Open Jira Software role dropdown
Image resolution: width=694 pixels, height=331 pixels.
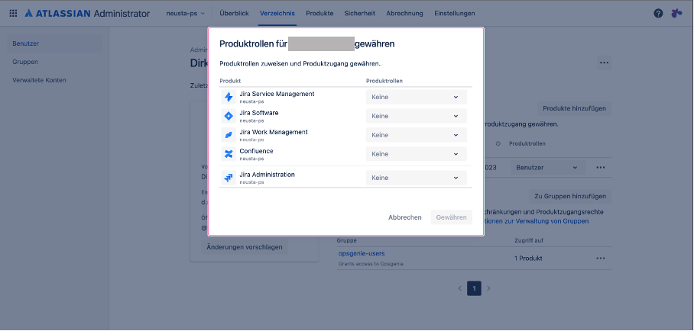pyautogui.click(x=416, y=116)
